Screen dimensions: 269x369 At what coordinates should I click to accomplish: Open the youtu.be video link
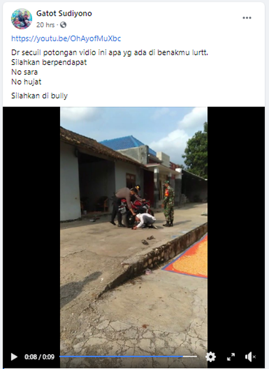pos(66,39)
